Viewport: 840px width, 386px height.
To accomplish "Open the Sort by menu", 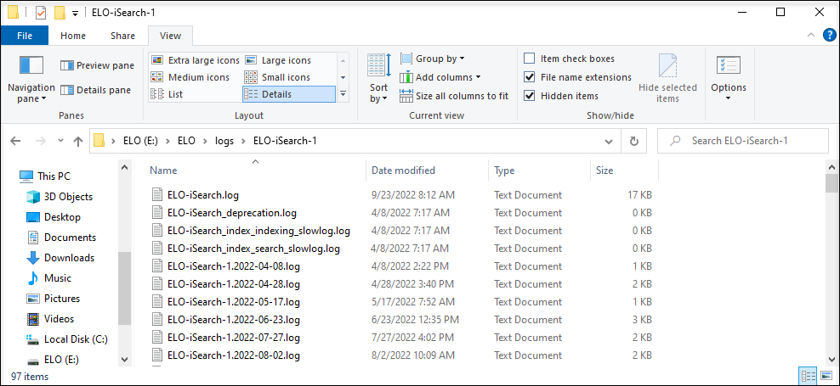I will pos(378,79).
